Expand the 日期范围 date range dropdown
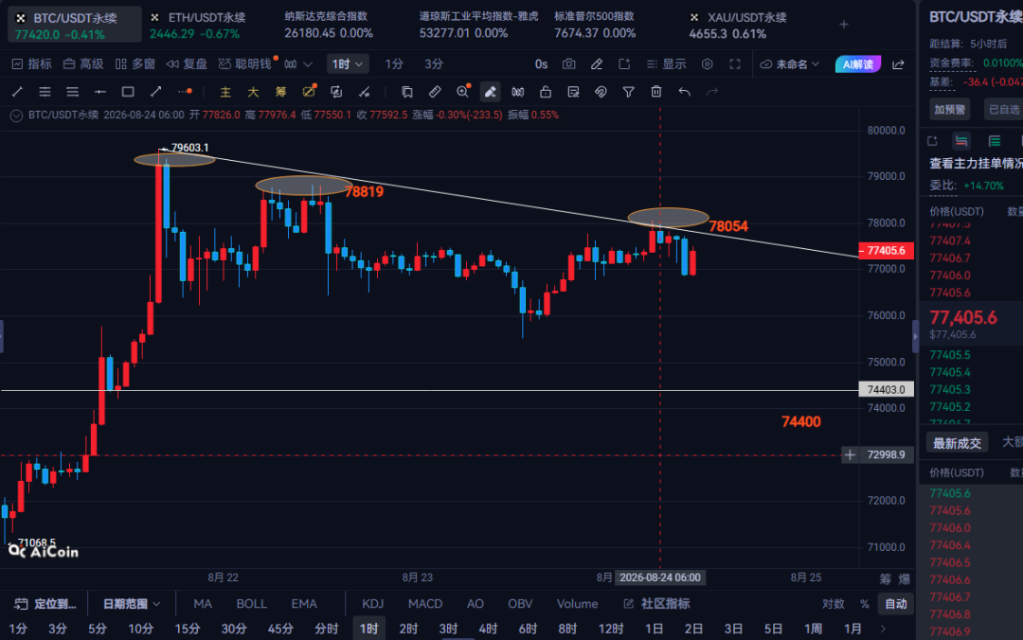This screenshot has width=1023, height=640. 131,603
